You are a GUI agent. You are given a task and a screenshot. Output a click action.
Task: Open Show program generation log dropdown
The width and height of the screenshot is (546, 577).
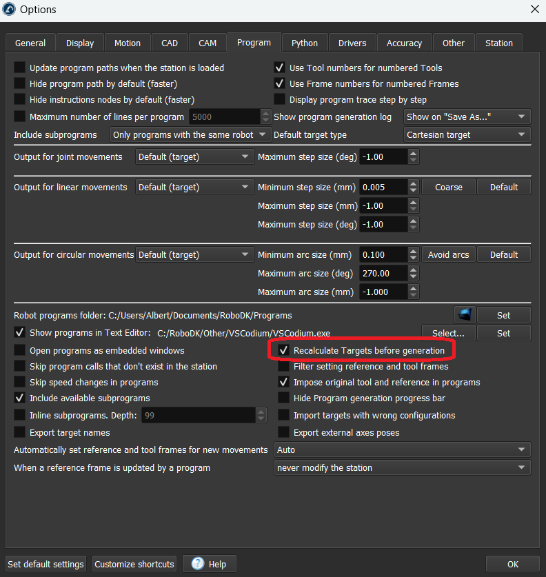point(466,117)
